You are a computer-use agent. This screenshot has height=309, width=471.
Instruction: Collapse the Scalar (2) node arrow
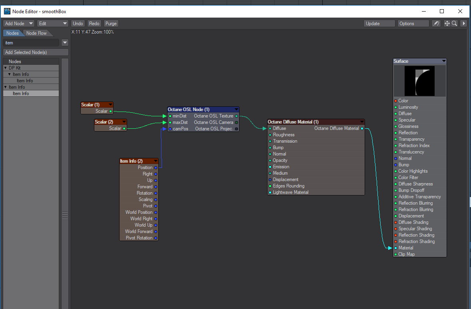pyautogui.click(x=124, y=122)
